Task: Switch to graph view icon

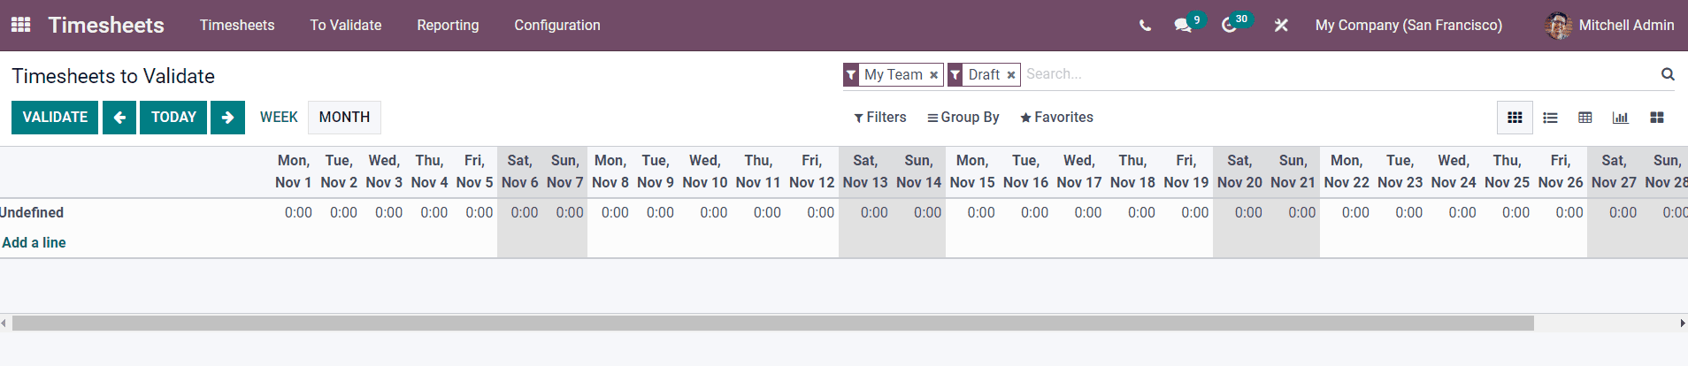Action: pos(1620,118)
